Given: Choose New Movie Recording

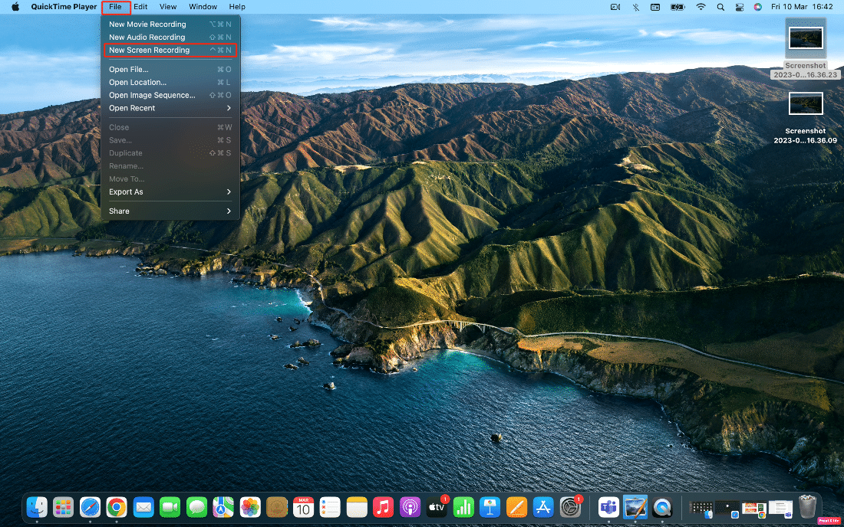Looking at the screenshot, I should click(x=170, y=25).
